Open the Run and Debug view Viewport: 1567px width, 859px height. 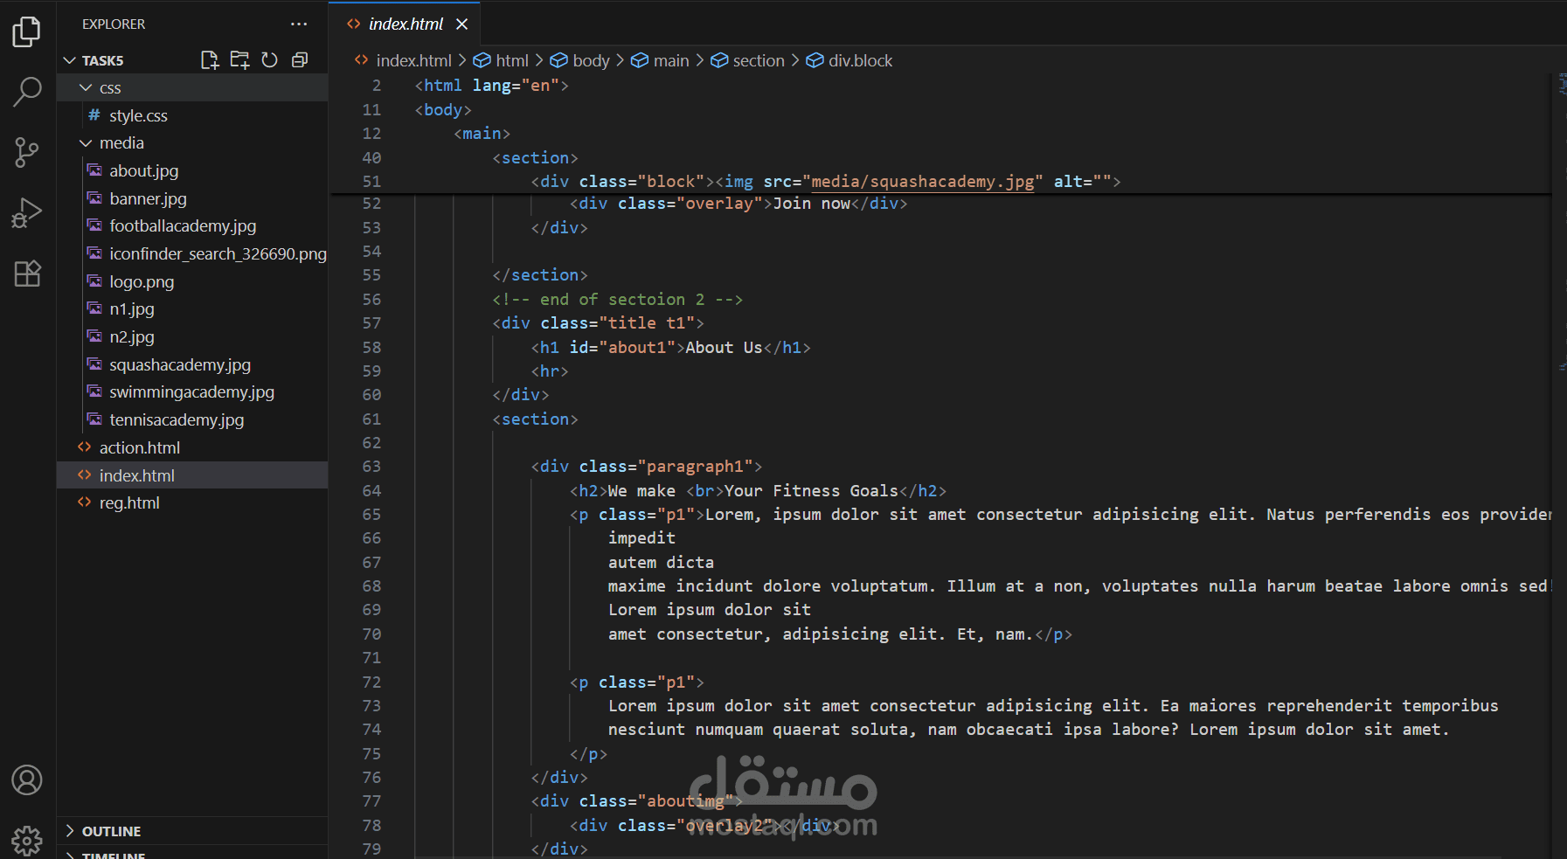tap(27, 212)
